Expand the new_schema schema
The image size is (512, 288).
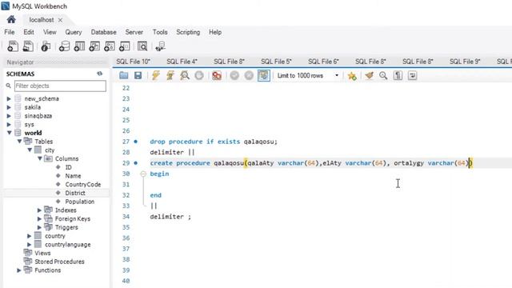click(9, 98)
